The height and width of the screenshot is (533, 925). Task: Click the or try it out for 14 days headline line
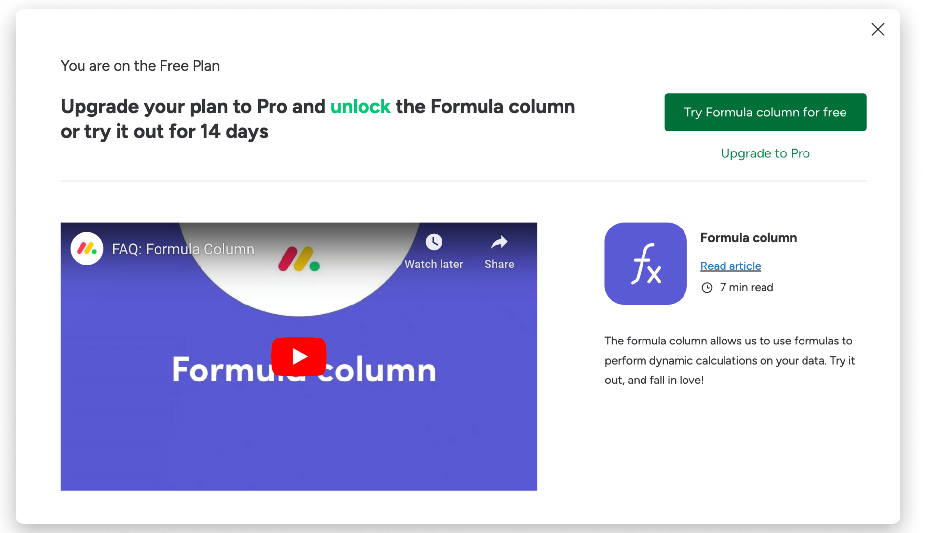164,132
